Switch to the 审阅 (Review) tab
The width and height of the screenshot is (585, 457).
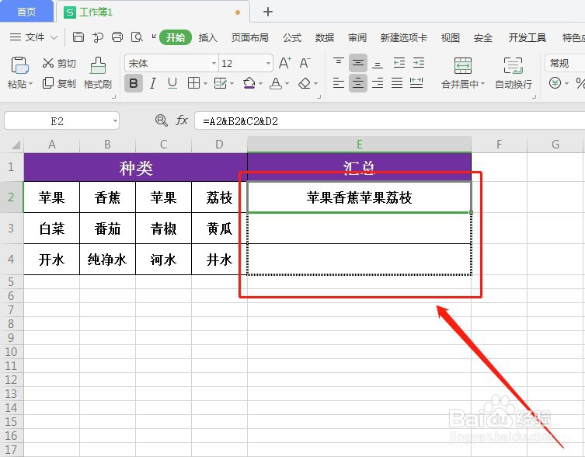pyautogui.click(x=357, y=38)
